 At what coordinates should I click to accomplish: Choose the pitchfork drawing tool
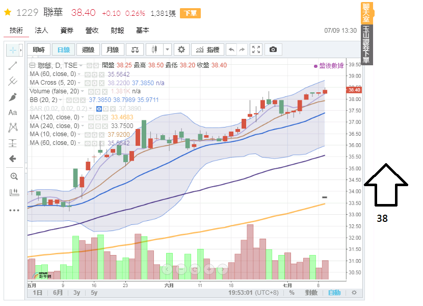pyautogui.click(x=13, y=81)
